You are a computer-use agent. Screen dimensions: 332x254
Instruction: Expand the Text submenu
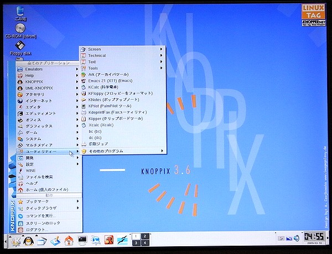(122, 62)
